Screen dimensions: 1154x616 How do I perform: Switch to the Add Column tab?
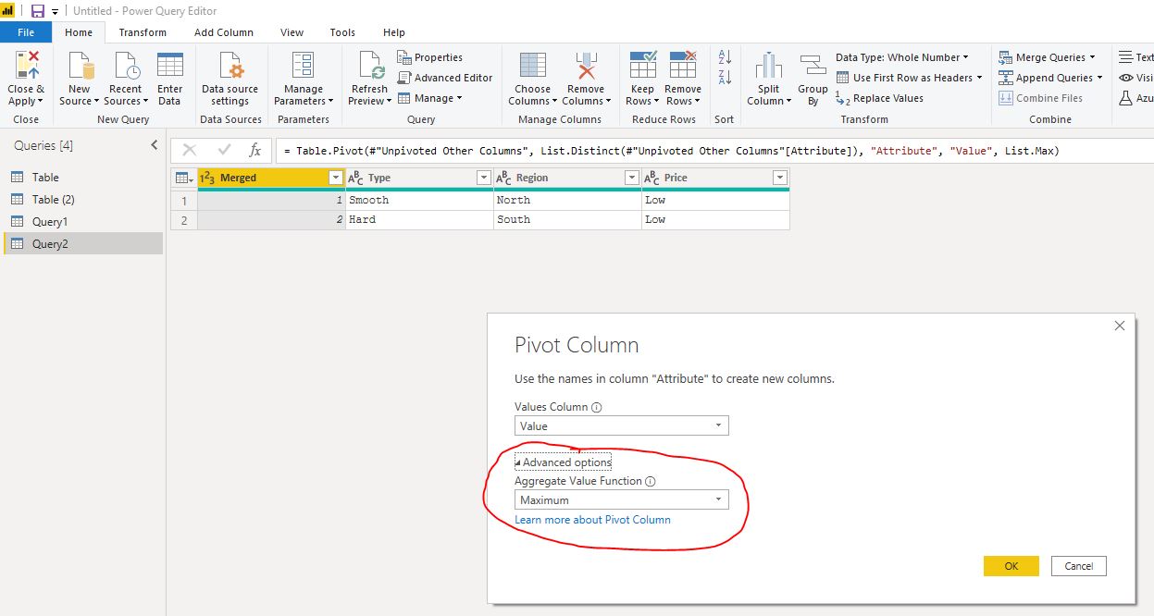point(224,32)
